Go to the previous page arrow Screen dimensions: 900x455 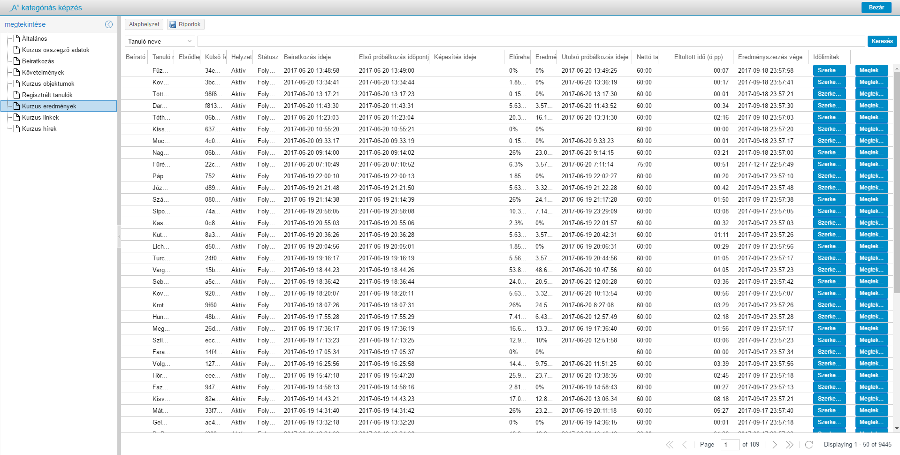pyautogui.click(x=685, y=444)
